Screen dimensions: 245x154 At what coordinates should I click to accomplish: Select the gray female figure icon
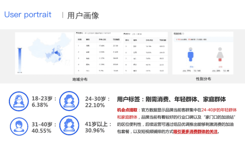(220, 55)
